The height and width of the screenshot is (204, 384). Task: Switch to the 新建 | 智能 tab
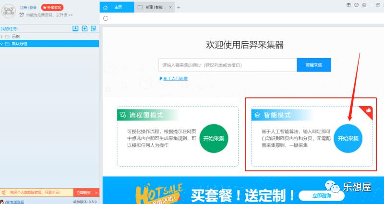point(155,7)
